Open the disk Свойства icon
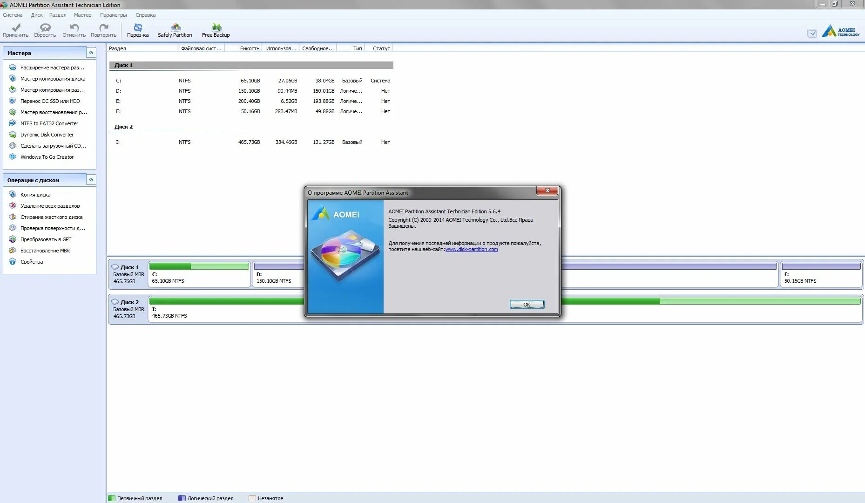865x503 pixels. 13,262
